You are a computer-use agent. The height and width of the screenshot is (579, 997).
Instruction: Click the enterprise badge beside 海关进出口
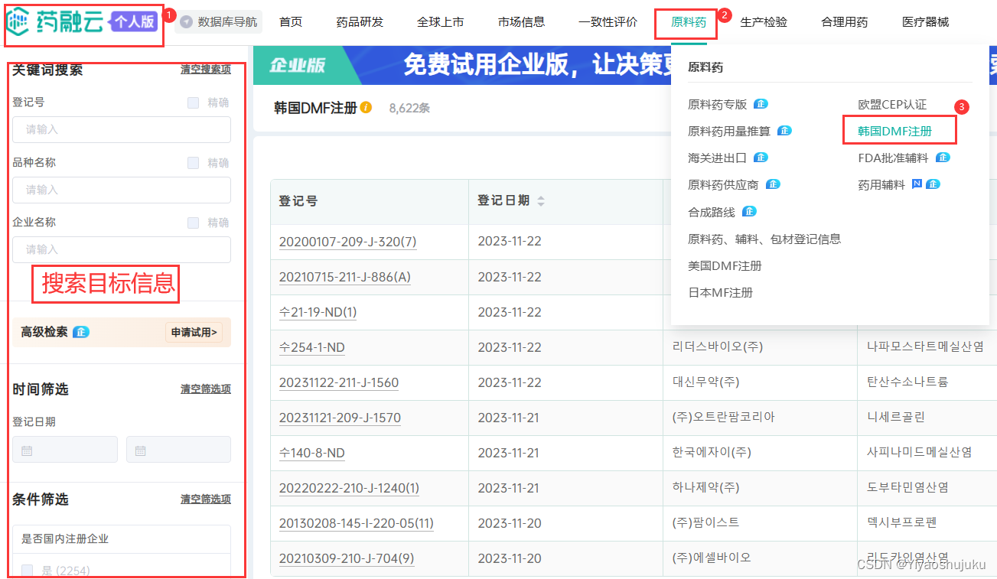[x=761, y=158]
